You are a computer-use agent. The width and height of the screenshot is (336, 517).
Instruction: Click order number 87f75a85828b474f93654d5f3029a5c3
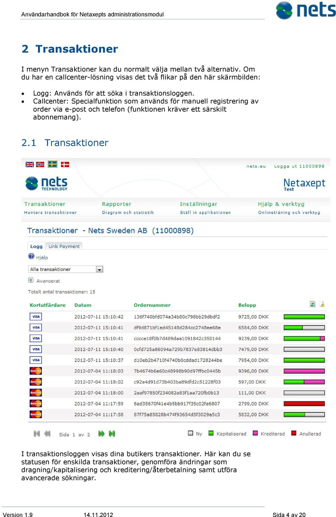(177, 414)
